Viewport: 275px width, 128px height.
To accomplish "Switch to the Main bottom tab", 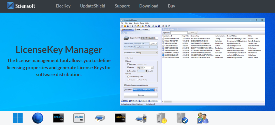I will pyautogui.click(x=124, y=101).
